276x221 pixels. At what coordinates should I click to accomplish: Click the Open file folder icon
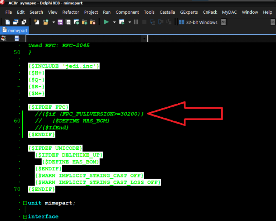pos(46,22)
